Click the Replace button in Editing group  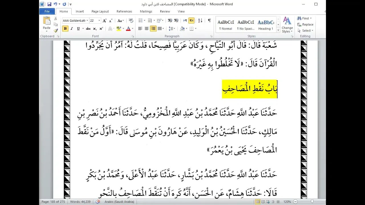pos(305,24)
